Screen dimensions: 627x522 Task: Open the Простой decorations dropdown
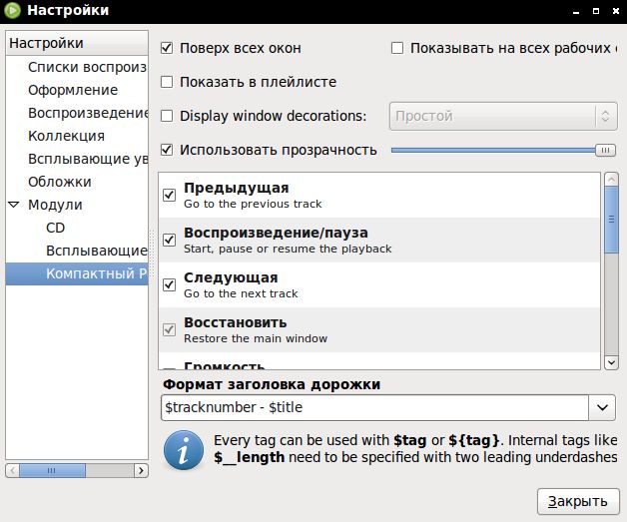[x=503, y=116]
